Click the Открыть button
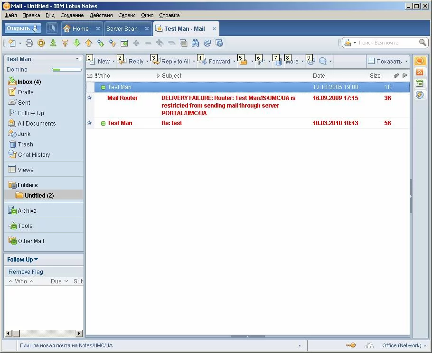 pyautogui.click(x=22, y=28)
